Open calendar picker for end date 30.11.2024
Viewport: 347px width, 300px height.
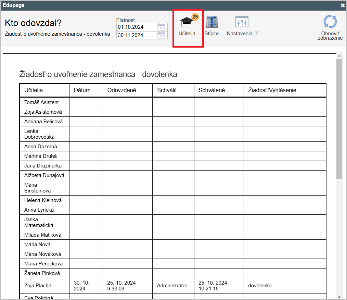coord(161,35)
